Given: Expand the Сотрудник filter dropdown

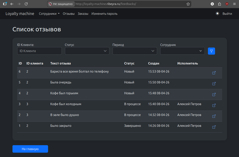Looking at the screenshot, I should (x=182, y=51).
